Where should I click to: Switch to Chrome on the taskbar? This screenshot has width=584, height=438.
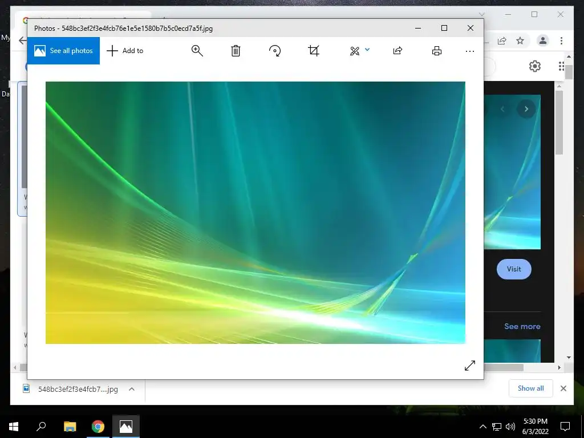click(x=98, y=427)
